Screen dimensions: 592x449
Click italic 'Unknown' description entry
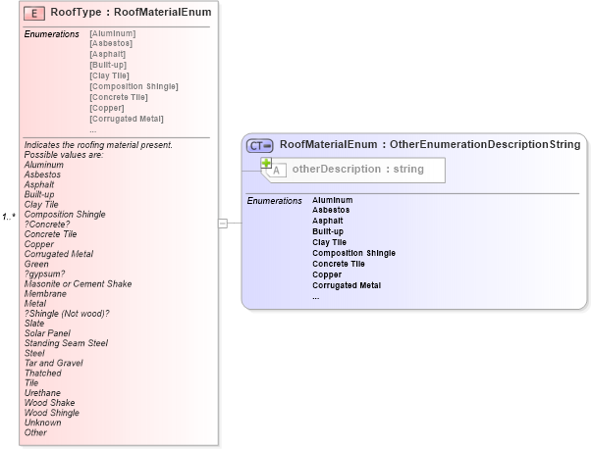click(x=42, y=423)
